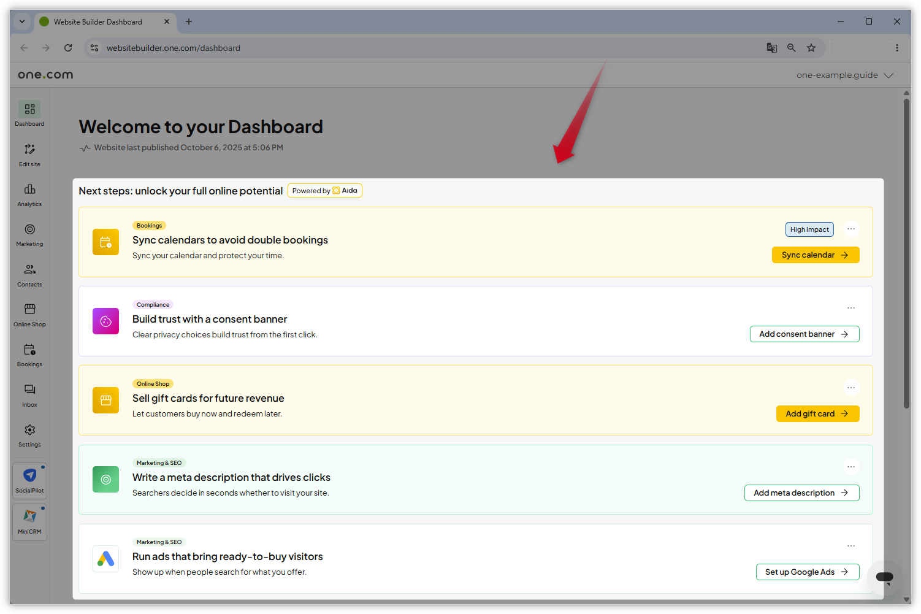View site information icon in address bar
This screenshot has height=614, width=921.
coord(94,48)
